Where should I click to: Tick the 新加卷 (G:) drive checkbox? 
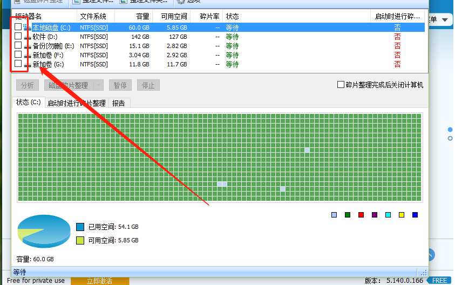tap(18, 64)
